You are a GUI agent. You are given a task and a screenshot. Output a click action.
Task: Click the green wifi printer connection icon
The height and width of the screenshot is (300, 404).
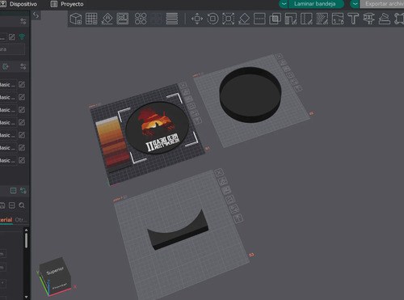22,36
